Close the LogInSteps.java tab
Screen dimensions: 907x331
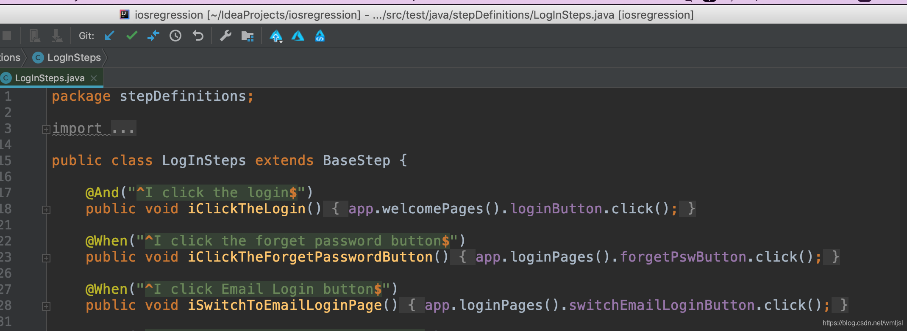pyautogui.click(x=94, y=78)
